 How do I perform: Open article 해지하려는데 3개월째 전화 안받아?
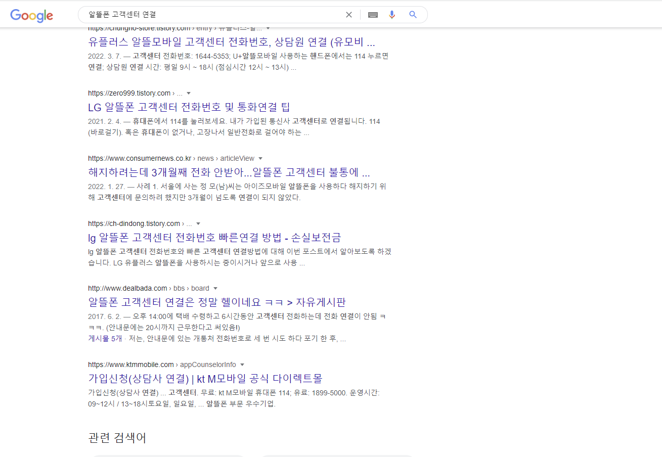tap(229, 172)
